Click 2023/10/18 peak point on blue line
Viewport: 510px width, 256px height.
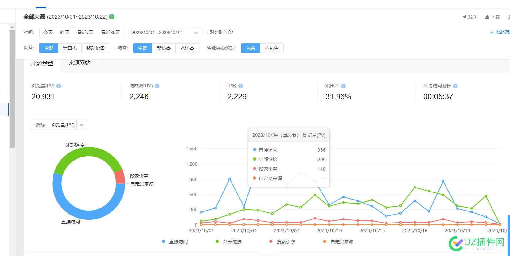tap(443, 181)
